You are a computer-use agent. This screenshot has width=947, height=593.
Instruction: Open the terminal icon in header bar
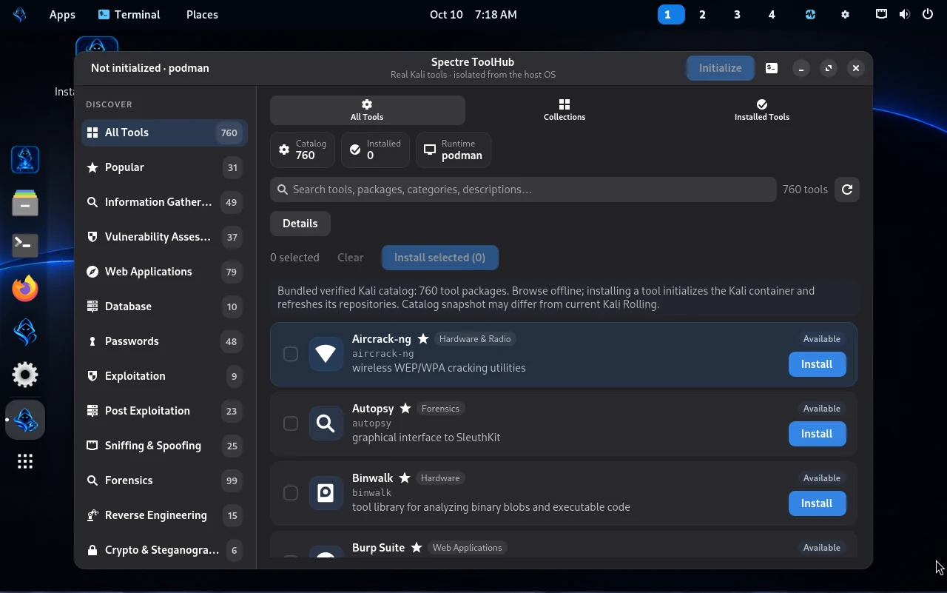pos(772,68)
